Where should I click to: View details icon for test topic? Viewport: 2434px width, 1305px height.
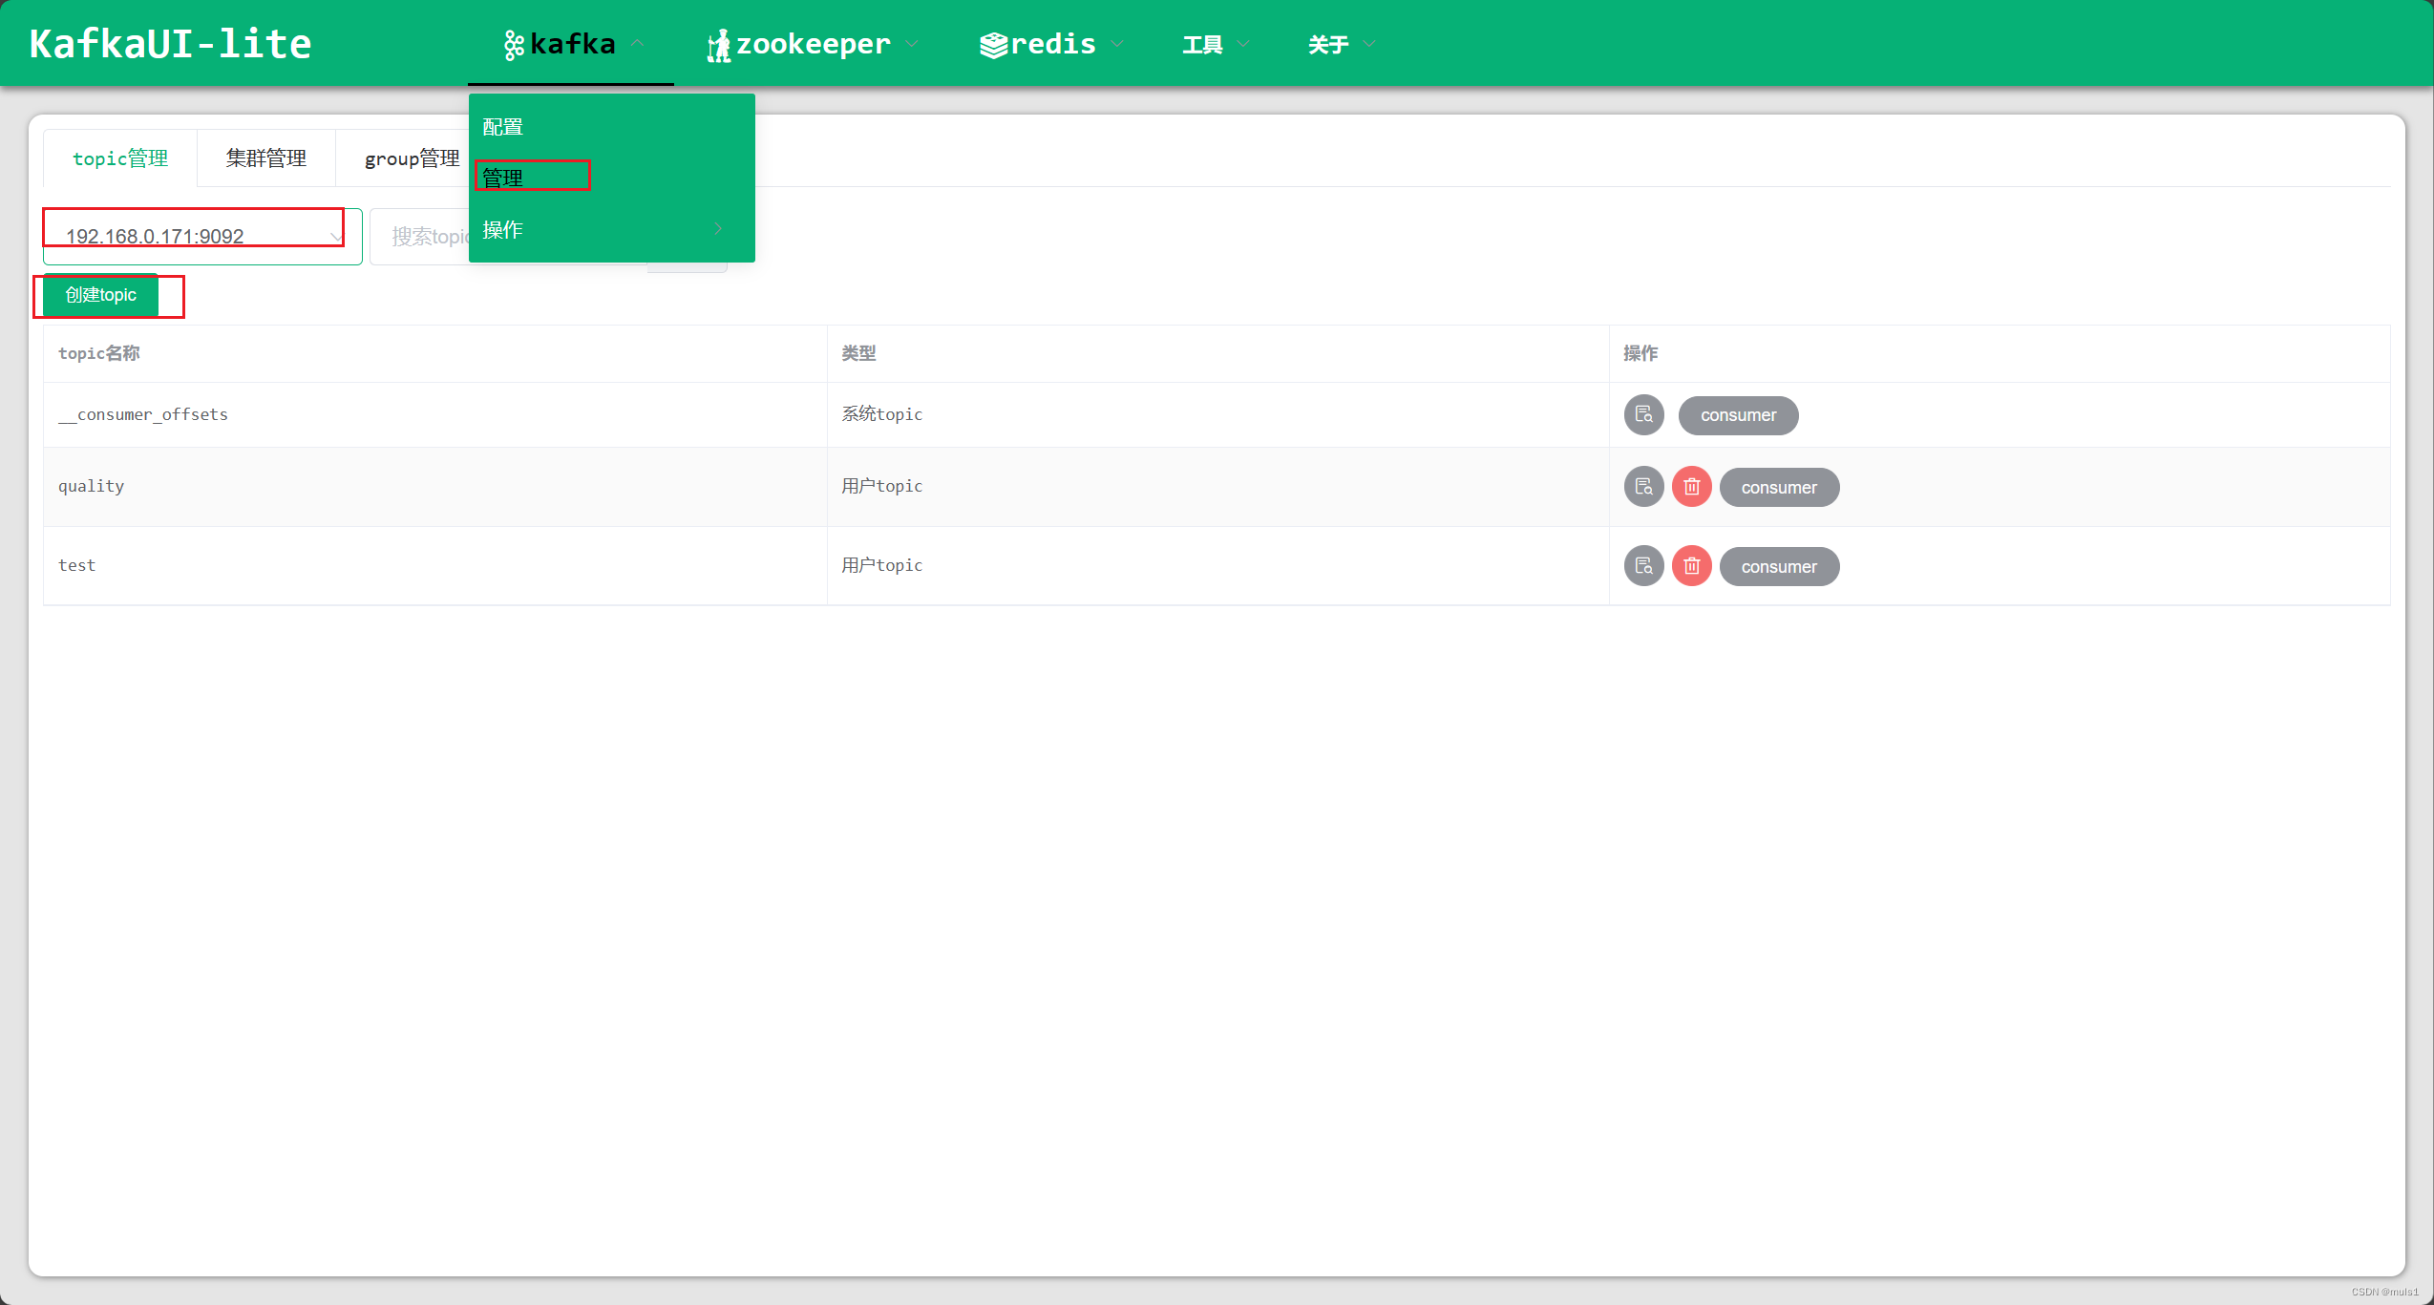[1643, 566]
